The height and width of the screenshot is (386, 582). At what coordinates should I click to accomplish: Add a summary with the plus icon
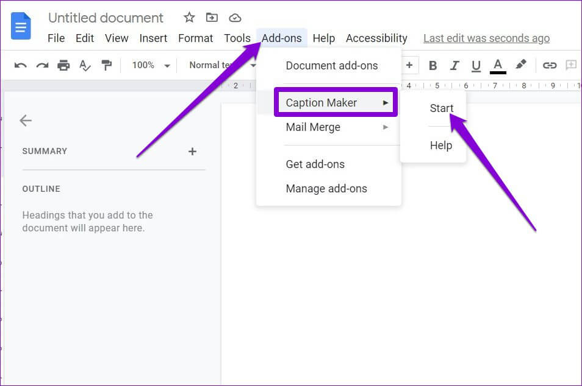coord(192,151)
